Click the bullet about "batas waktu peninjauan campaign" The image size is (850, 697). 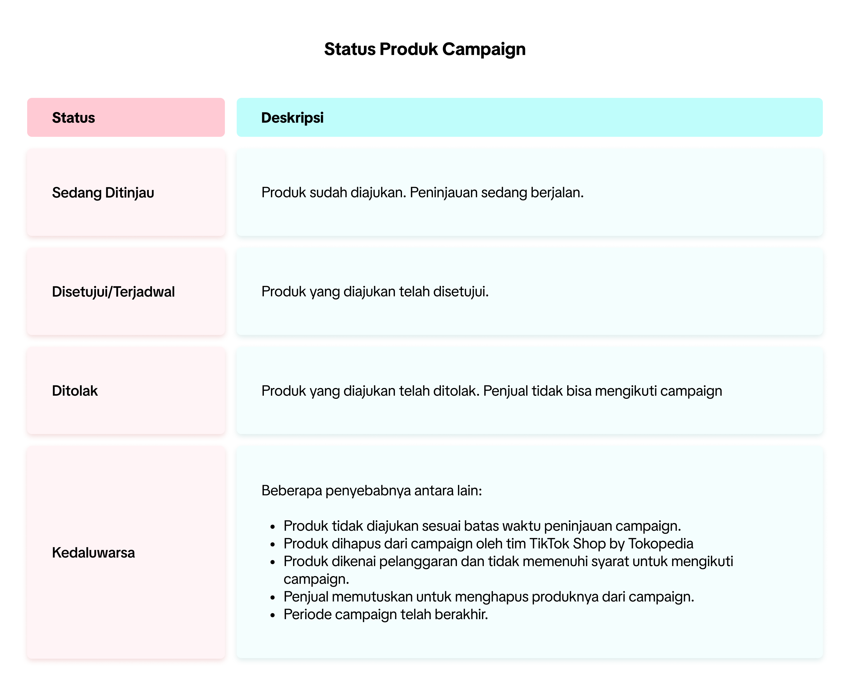(x=482, y=526)
